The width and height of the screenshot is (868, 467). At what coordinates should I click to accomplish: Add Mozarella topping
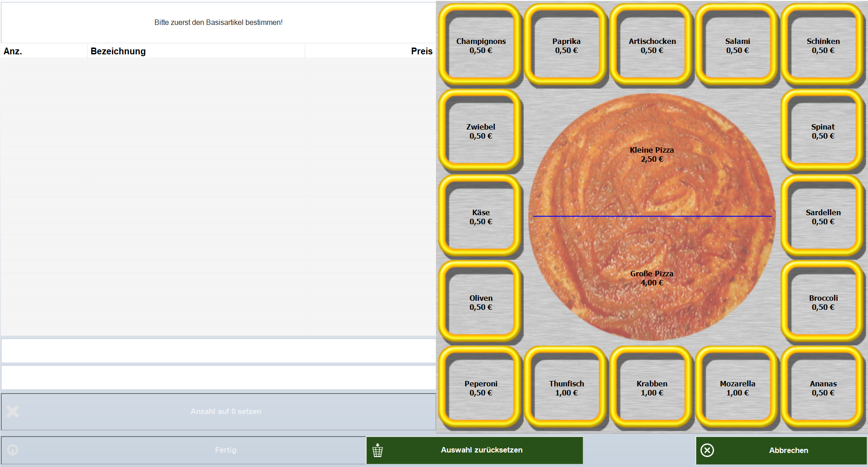737,388
